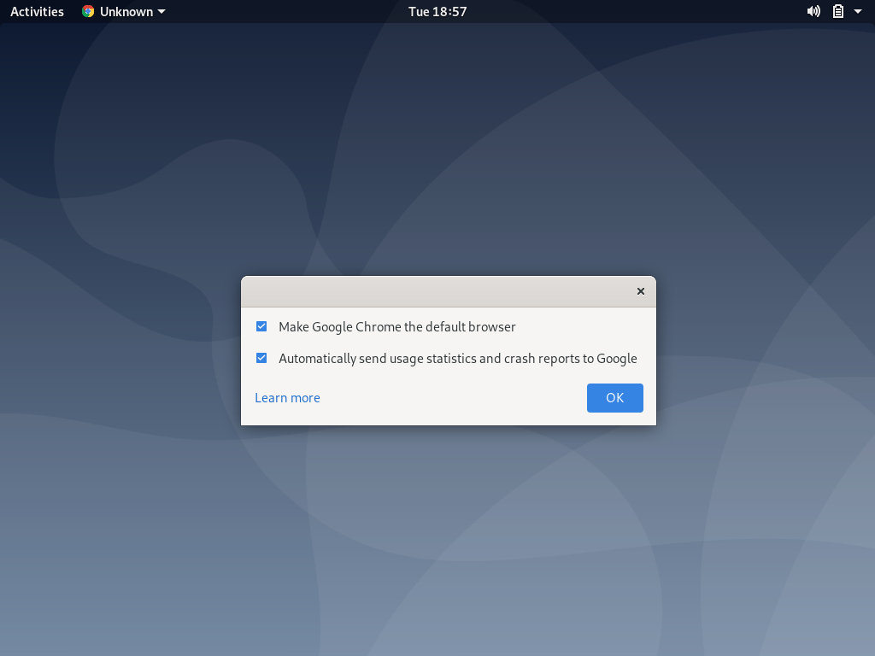This screenshot has width=875, height=656.
Task: Click the Learn more link
Action: [287, 397]
